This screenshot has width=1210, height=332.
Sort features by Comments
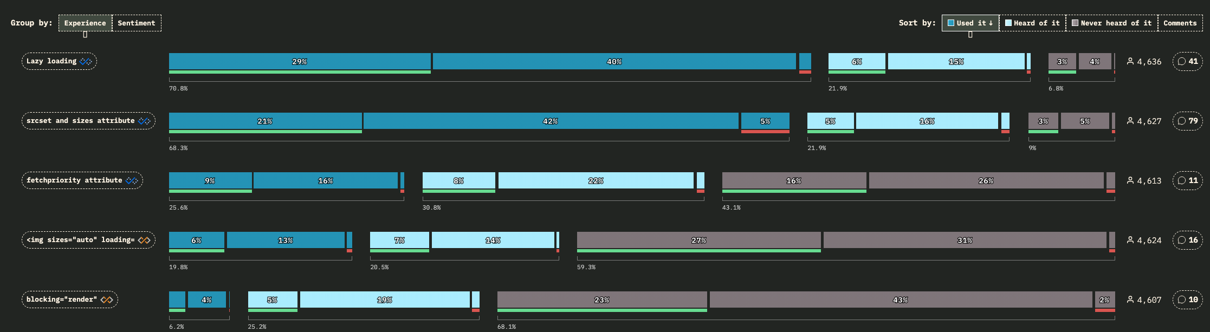(1180, 23)
